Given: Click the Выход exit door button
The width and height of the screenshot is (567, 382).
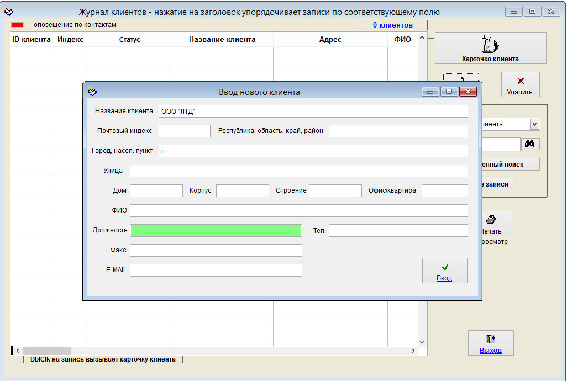Looking at the screenshot, I should pos(491,343).
